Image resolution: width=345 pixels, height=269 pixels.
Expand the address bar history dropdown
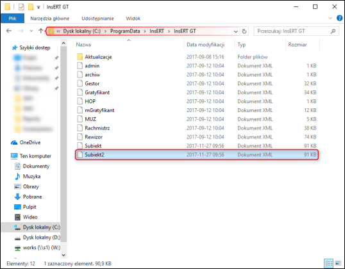[x=235, y=31]
